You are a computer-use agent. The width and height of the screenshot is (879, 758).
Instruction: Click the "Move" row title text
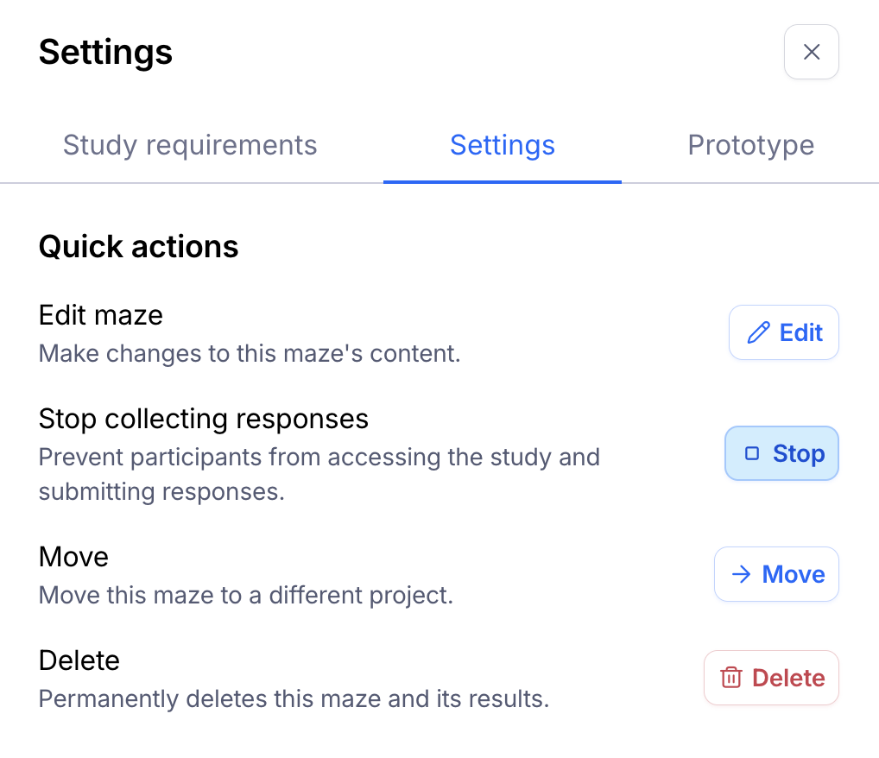[x=73, y=557]
